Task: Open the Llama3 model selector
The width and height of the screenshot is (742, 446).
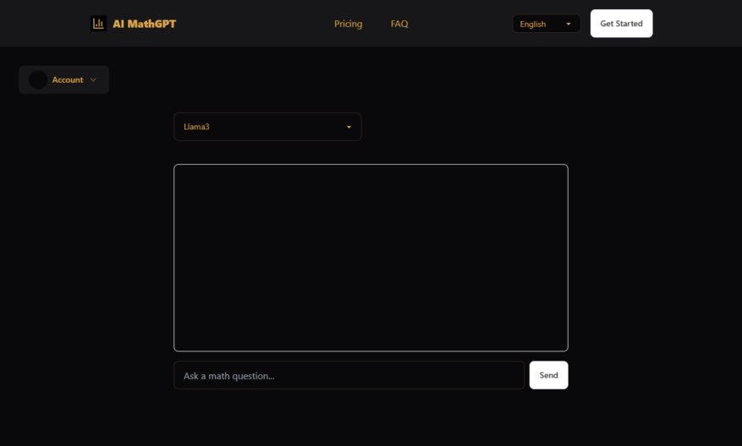Action: coord(268,127)
